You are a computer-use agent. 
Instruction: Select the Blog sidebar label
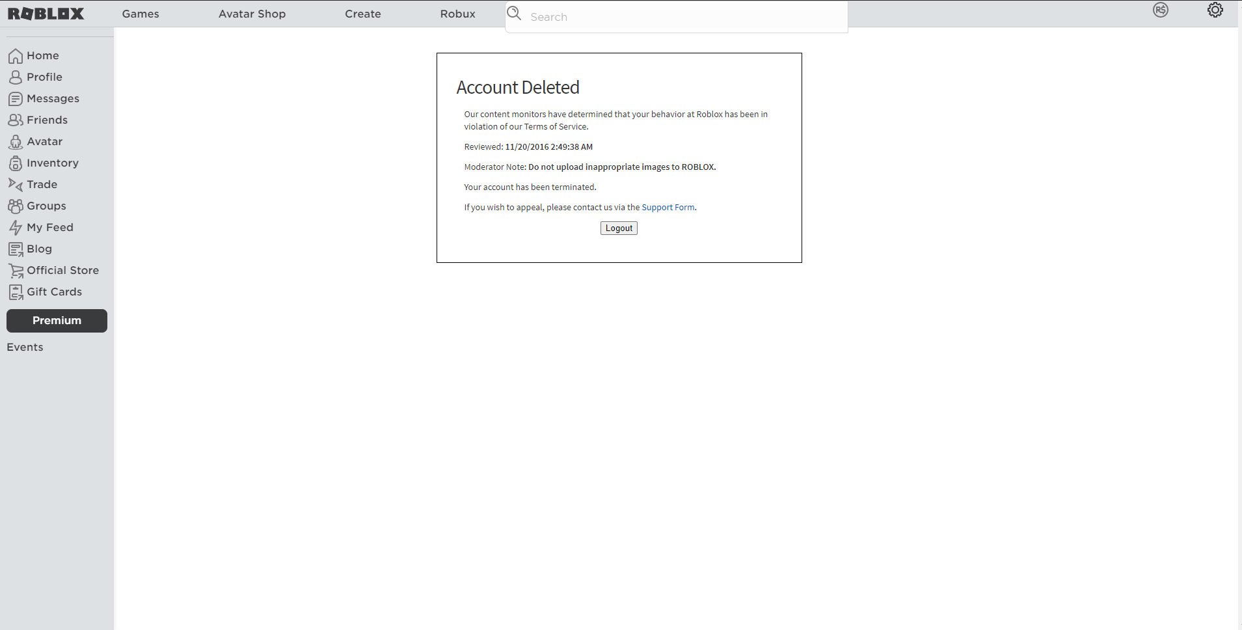[x=39, y=249]
